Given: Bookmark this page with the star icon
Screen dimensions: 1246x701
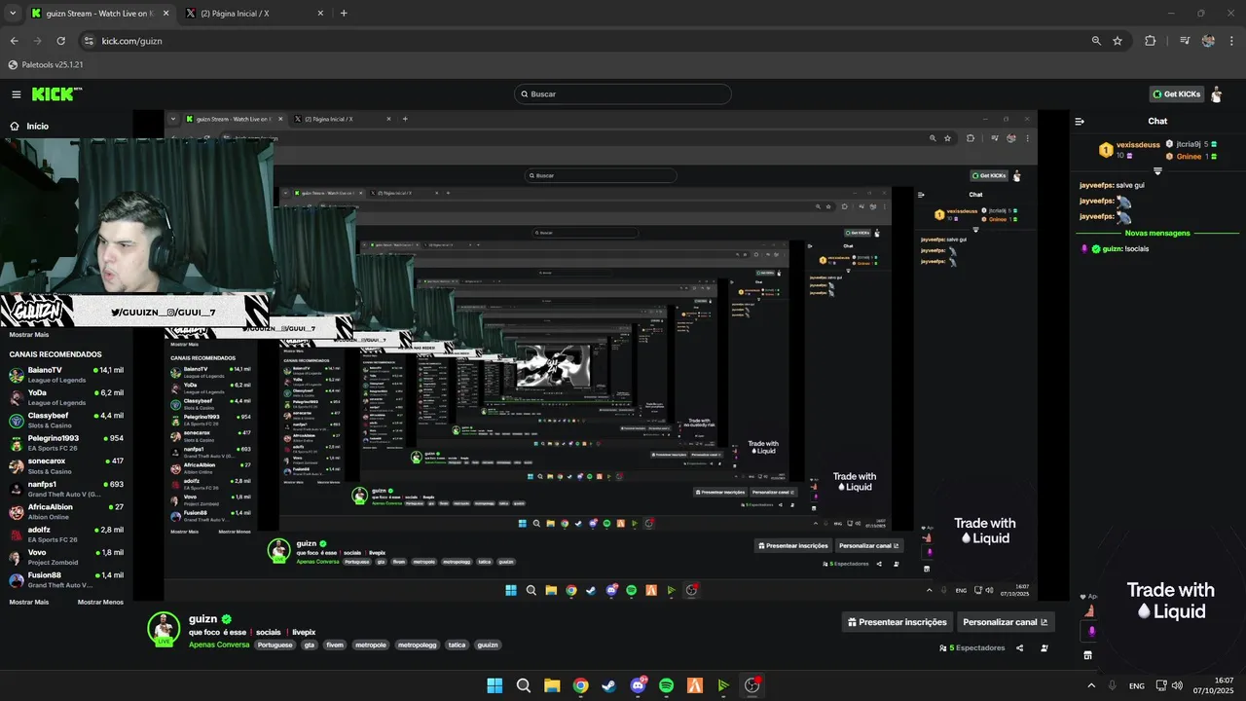Looking at the screenshot, I should point(1118,41).
